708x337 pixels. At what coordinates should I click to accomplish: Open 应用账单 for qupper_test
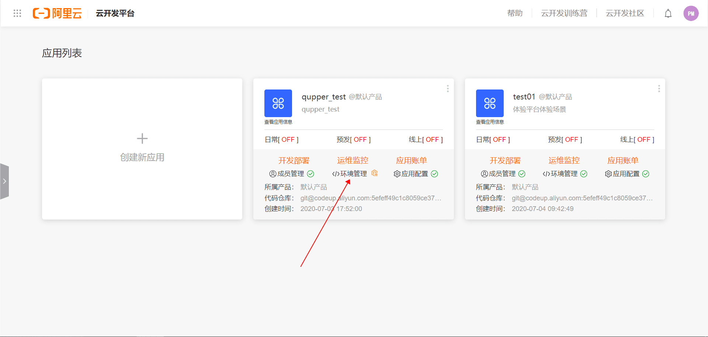(412, 161)
